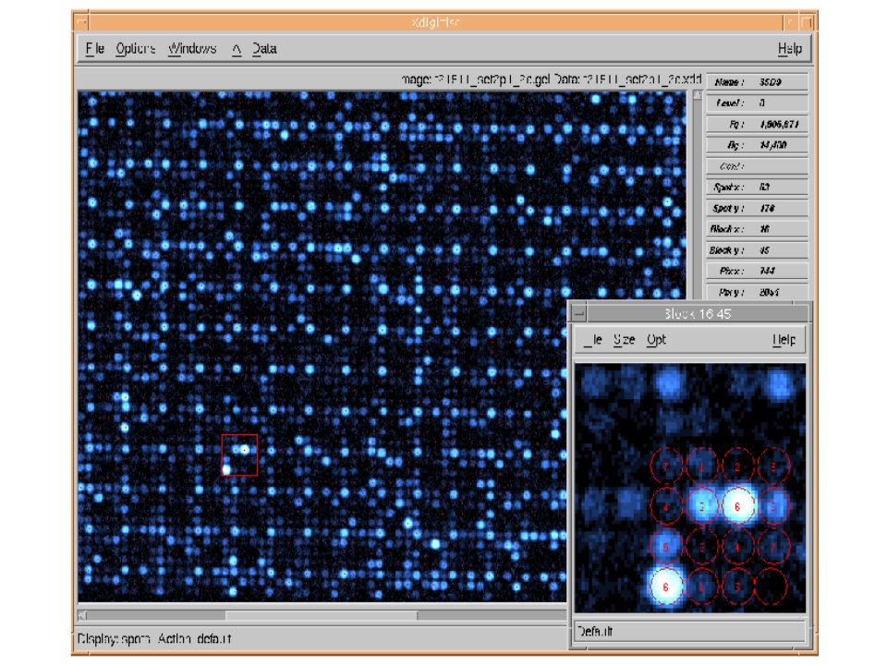Click the Default status bar in the Block window
The height and width of the screenshot is (665, 887).
click(689, 631)
